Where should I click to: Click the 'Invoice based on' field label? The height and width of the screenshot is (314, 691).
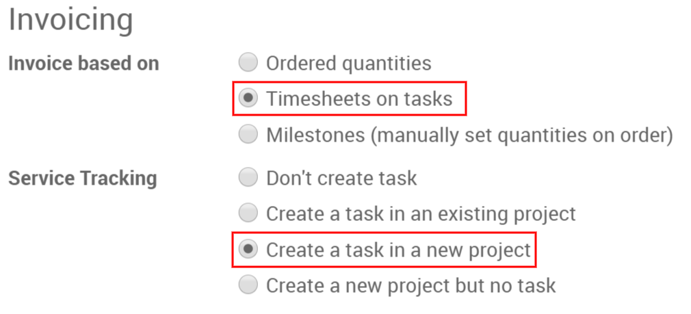pyautogui.click(x=83, y=64)
